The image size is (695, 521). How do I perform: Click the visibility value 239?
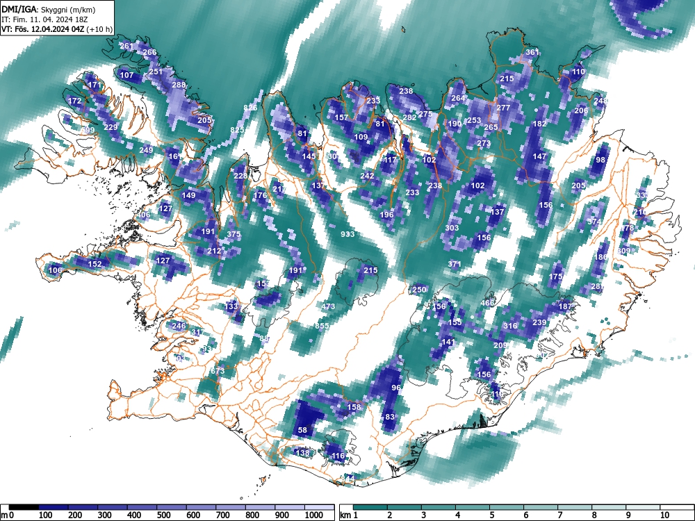[x=539, y=322]
